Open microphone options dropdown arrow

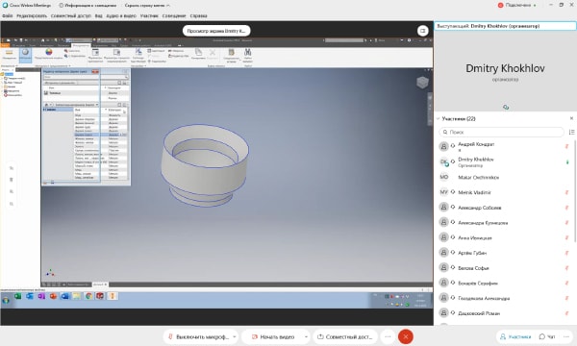point(235,336)
